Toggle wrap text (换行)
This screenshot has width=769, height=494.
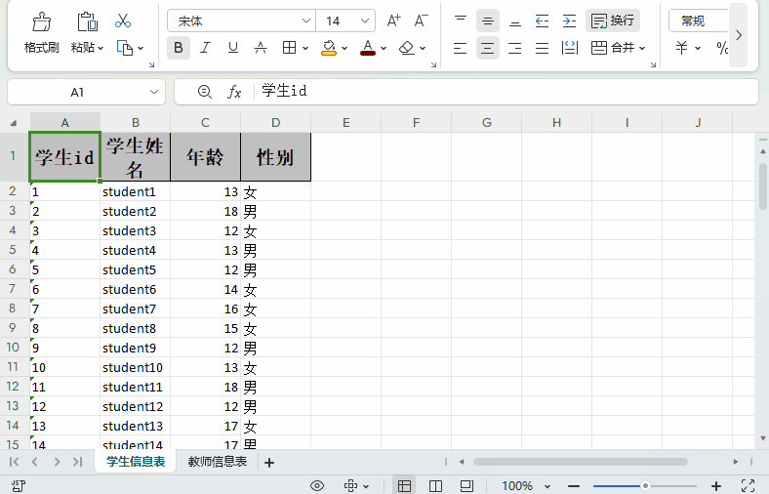[x=613, y=21]
